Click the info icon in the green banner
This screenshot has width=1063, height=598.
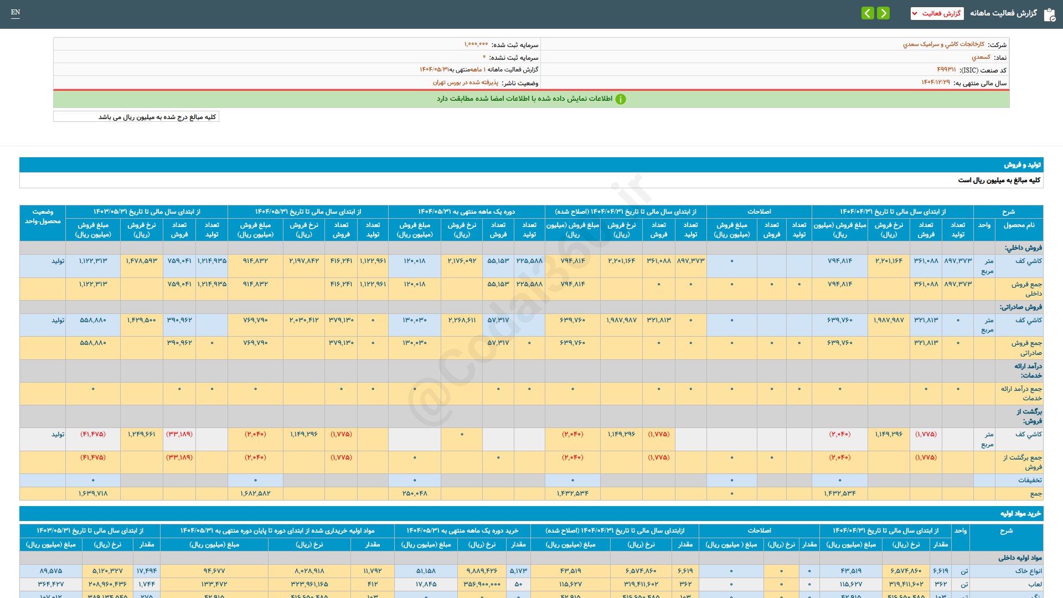[621, 99]
